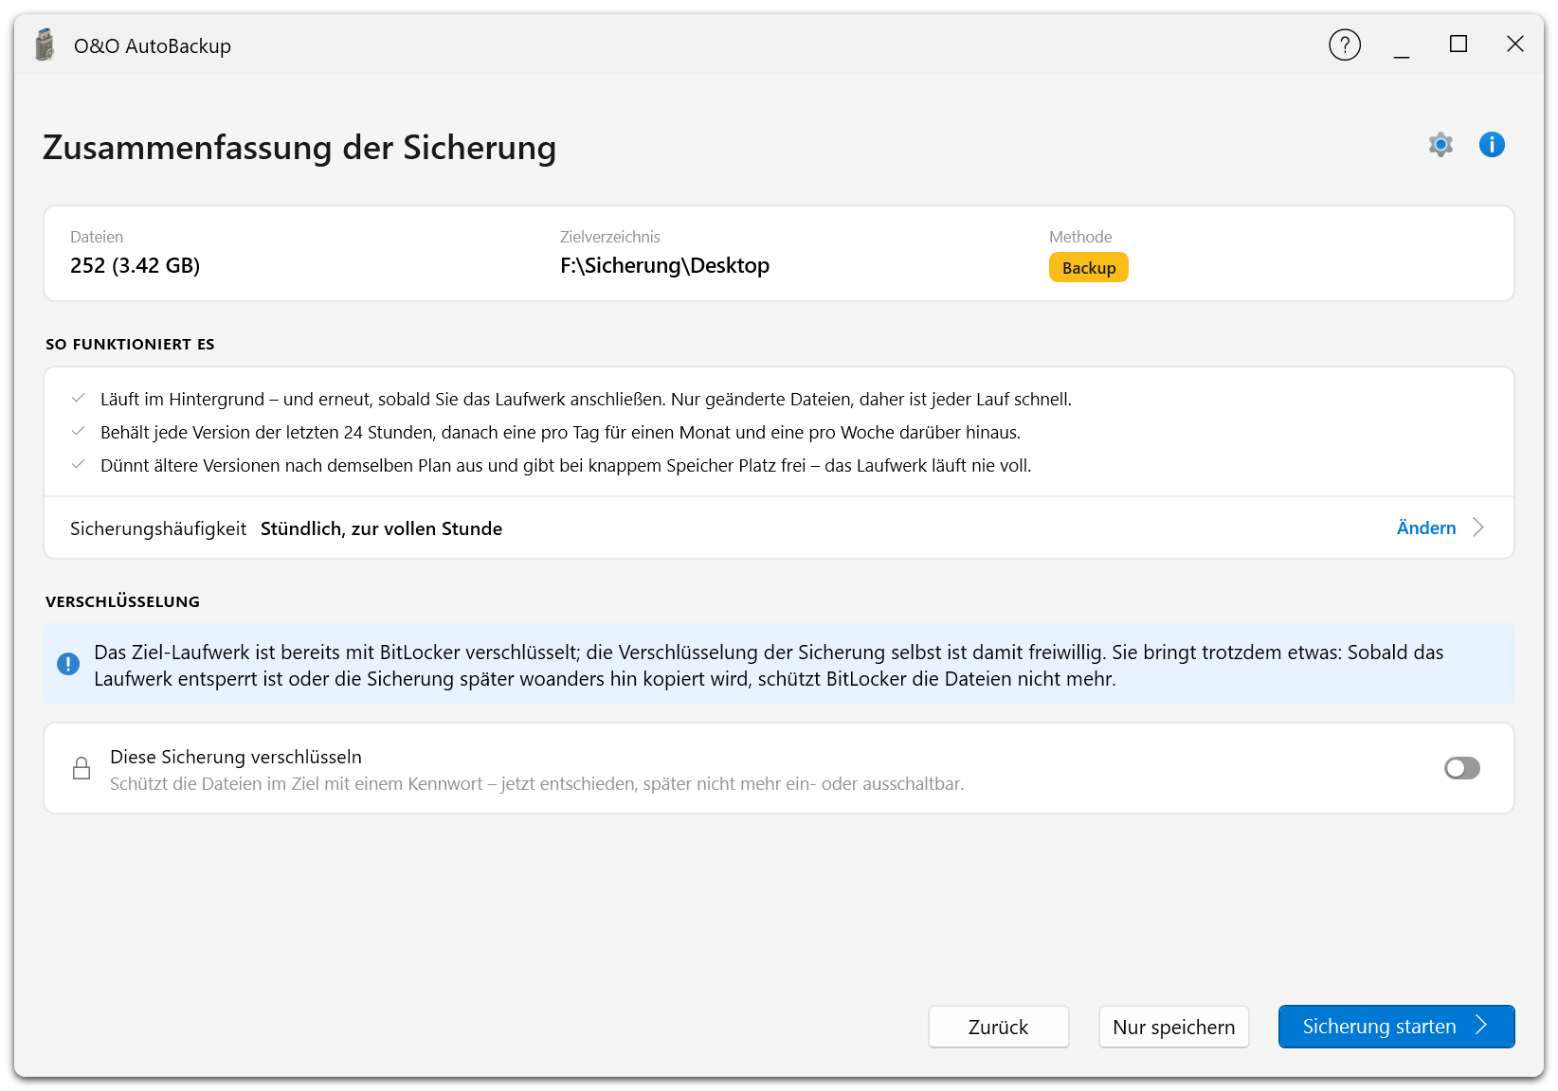
Task: Click the yellow 'Backup' method badge
Action: click(1089, 267)
